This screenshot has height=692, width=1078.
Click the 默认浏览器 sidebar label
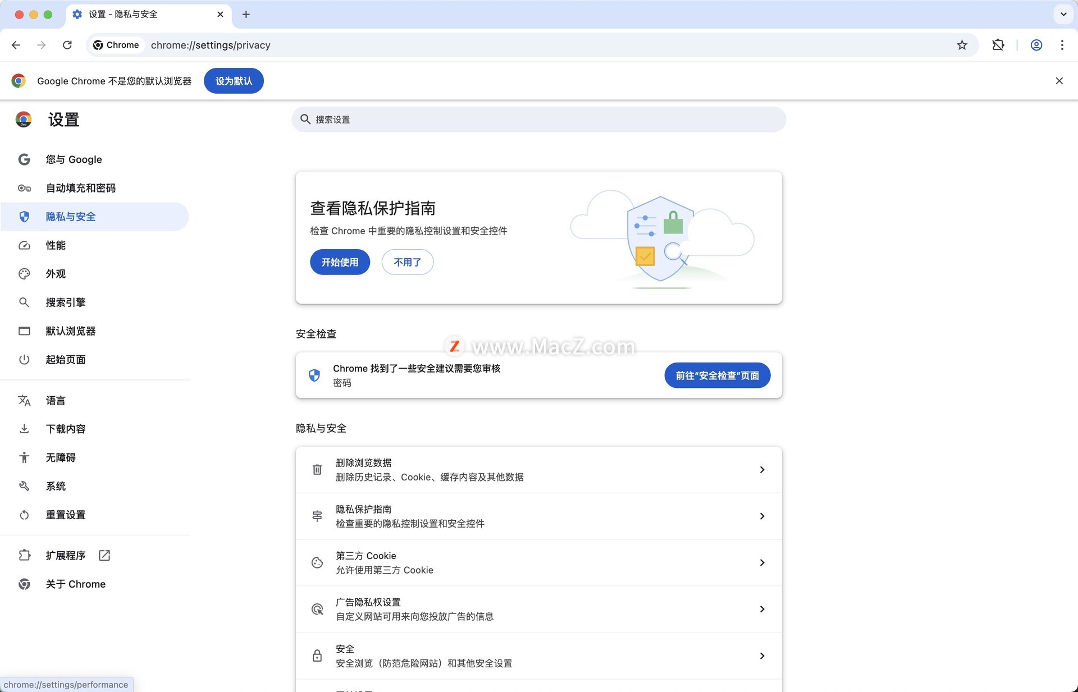(71, 331)
